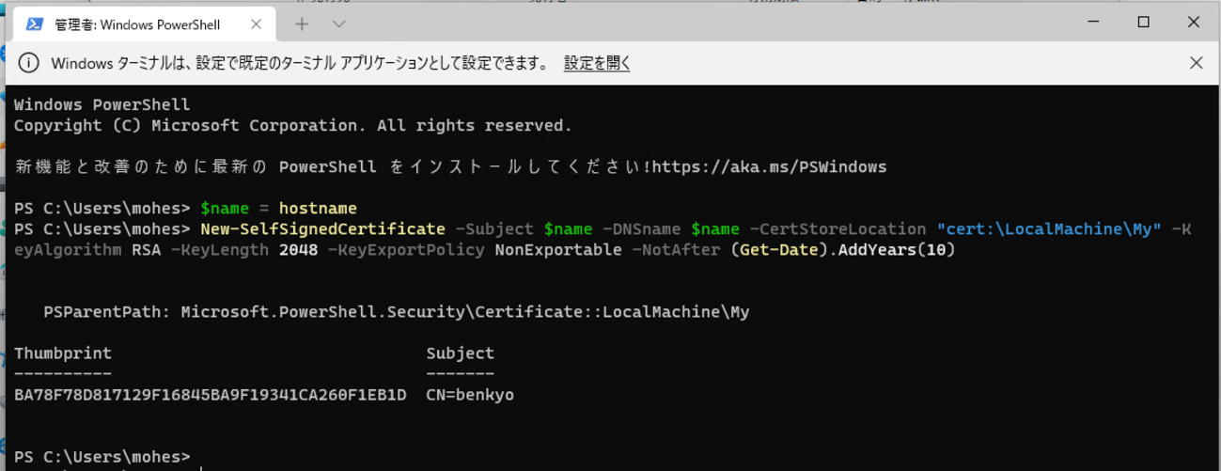Click the thumbprint BA78F78D817129F16845BA9F19341CA260F1EB1D
The height and width of the screenshot is (471, 1221).
pos(211,395)
